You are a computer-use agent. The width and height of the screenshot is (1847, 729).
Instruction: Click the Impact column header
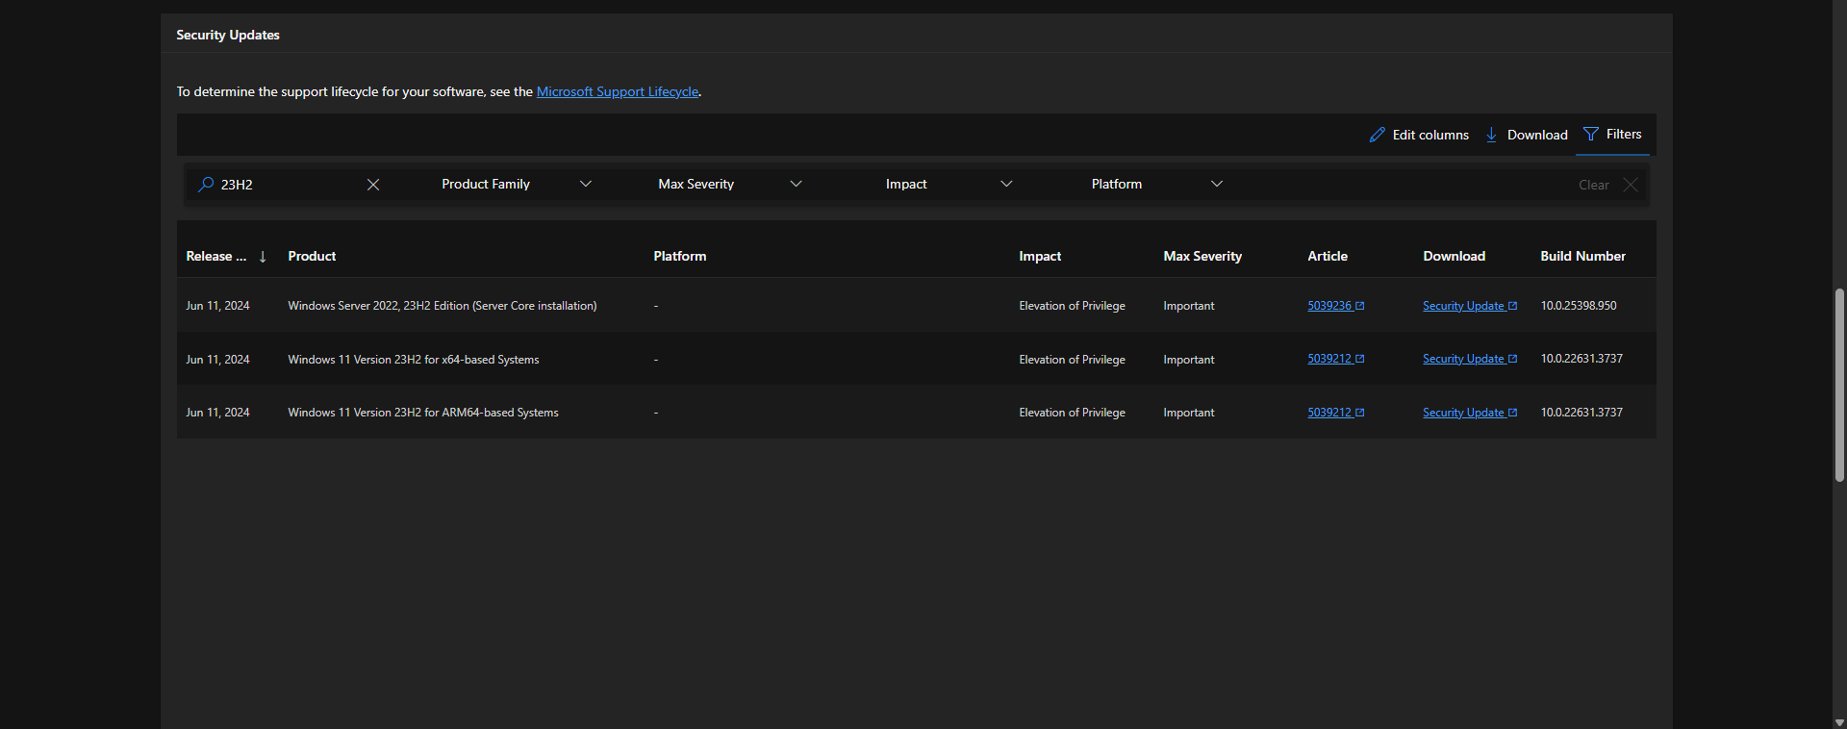click(x=1040, y=256)
